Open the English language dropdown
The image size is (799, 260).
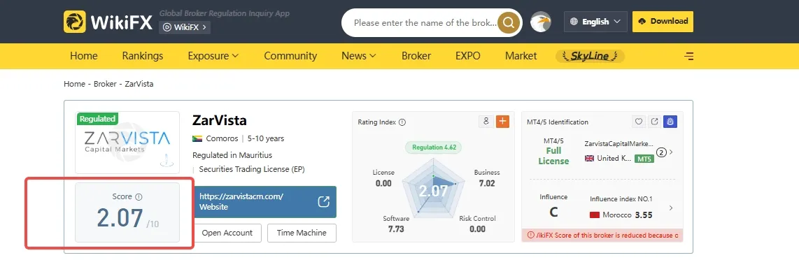tap(595, 22)
